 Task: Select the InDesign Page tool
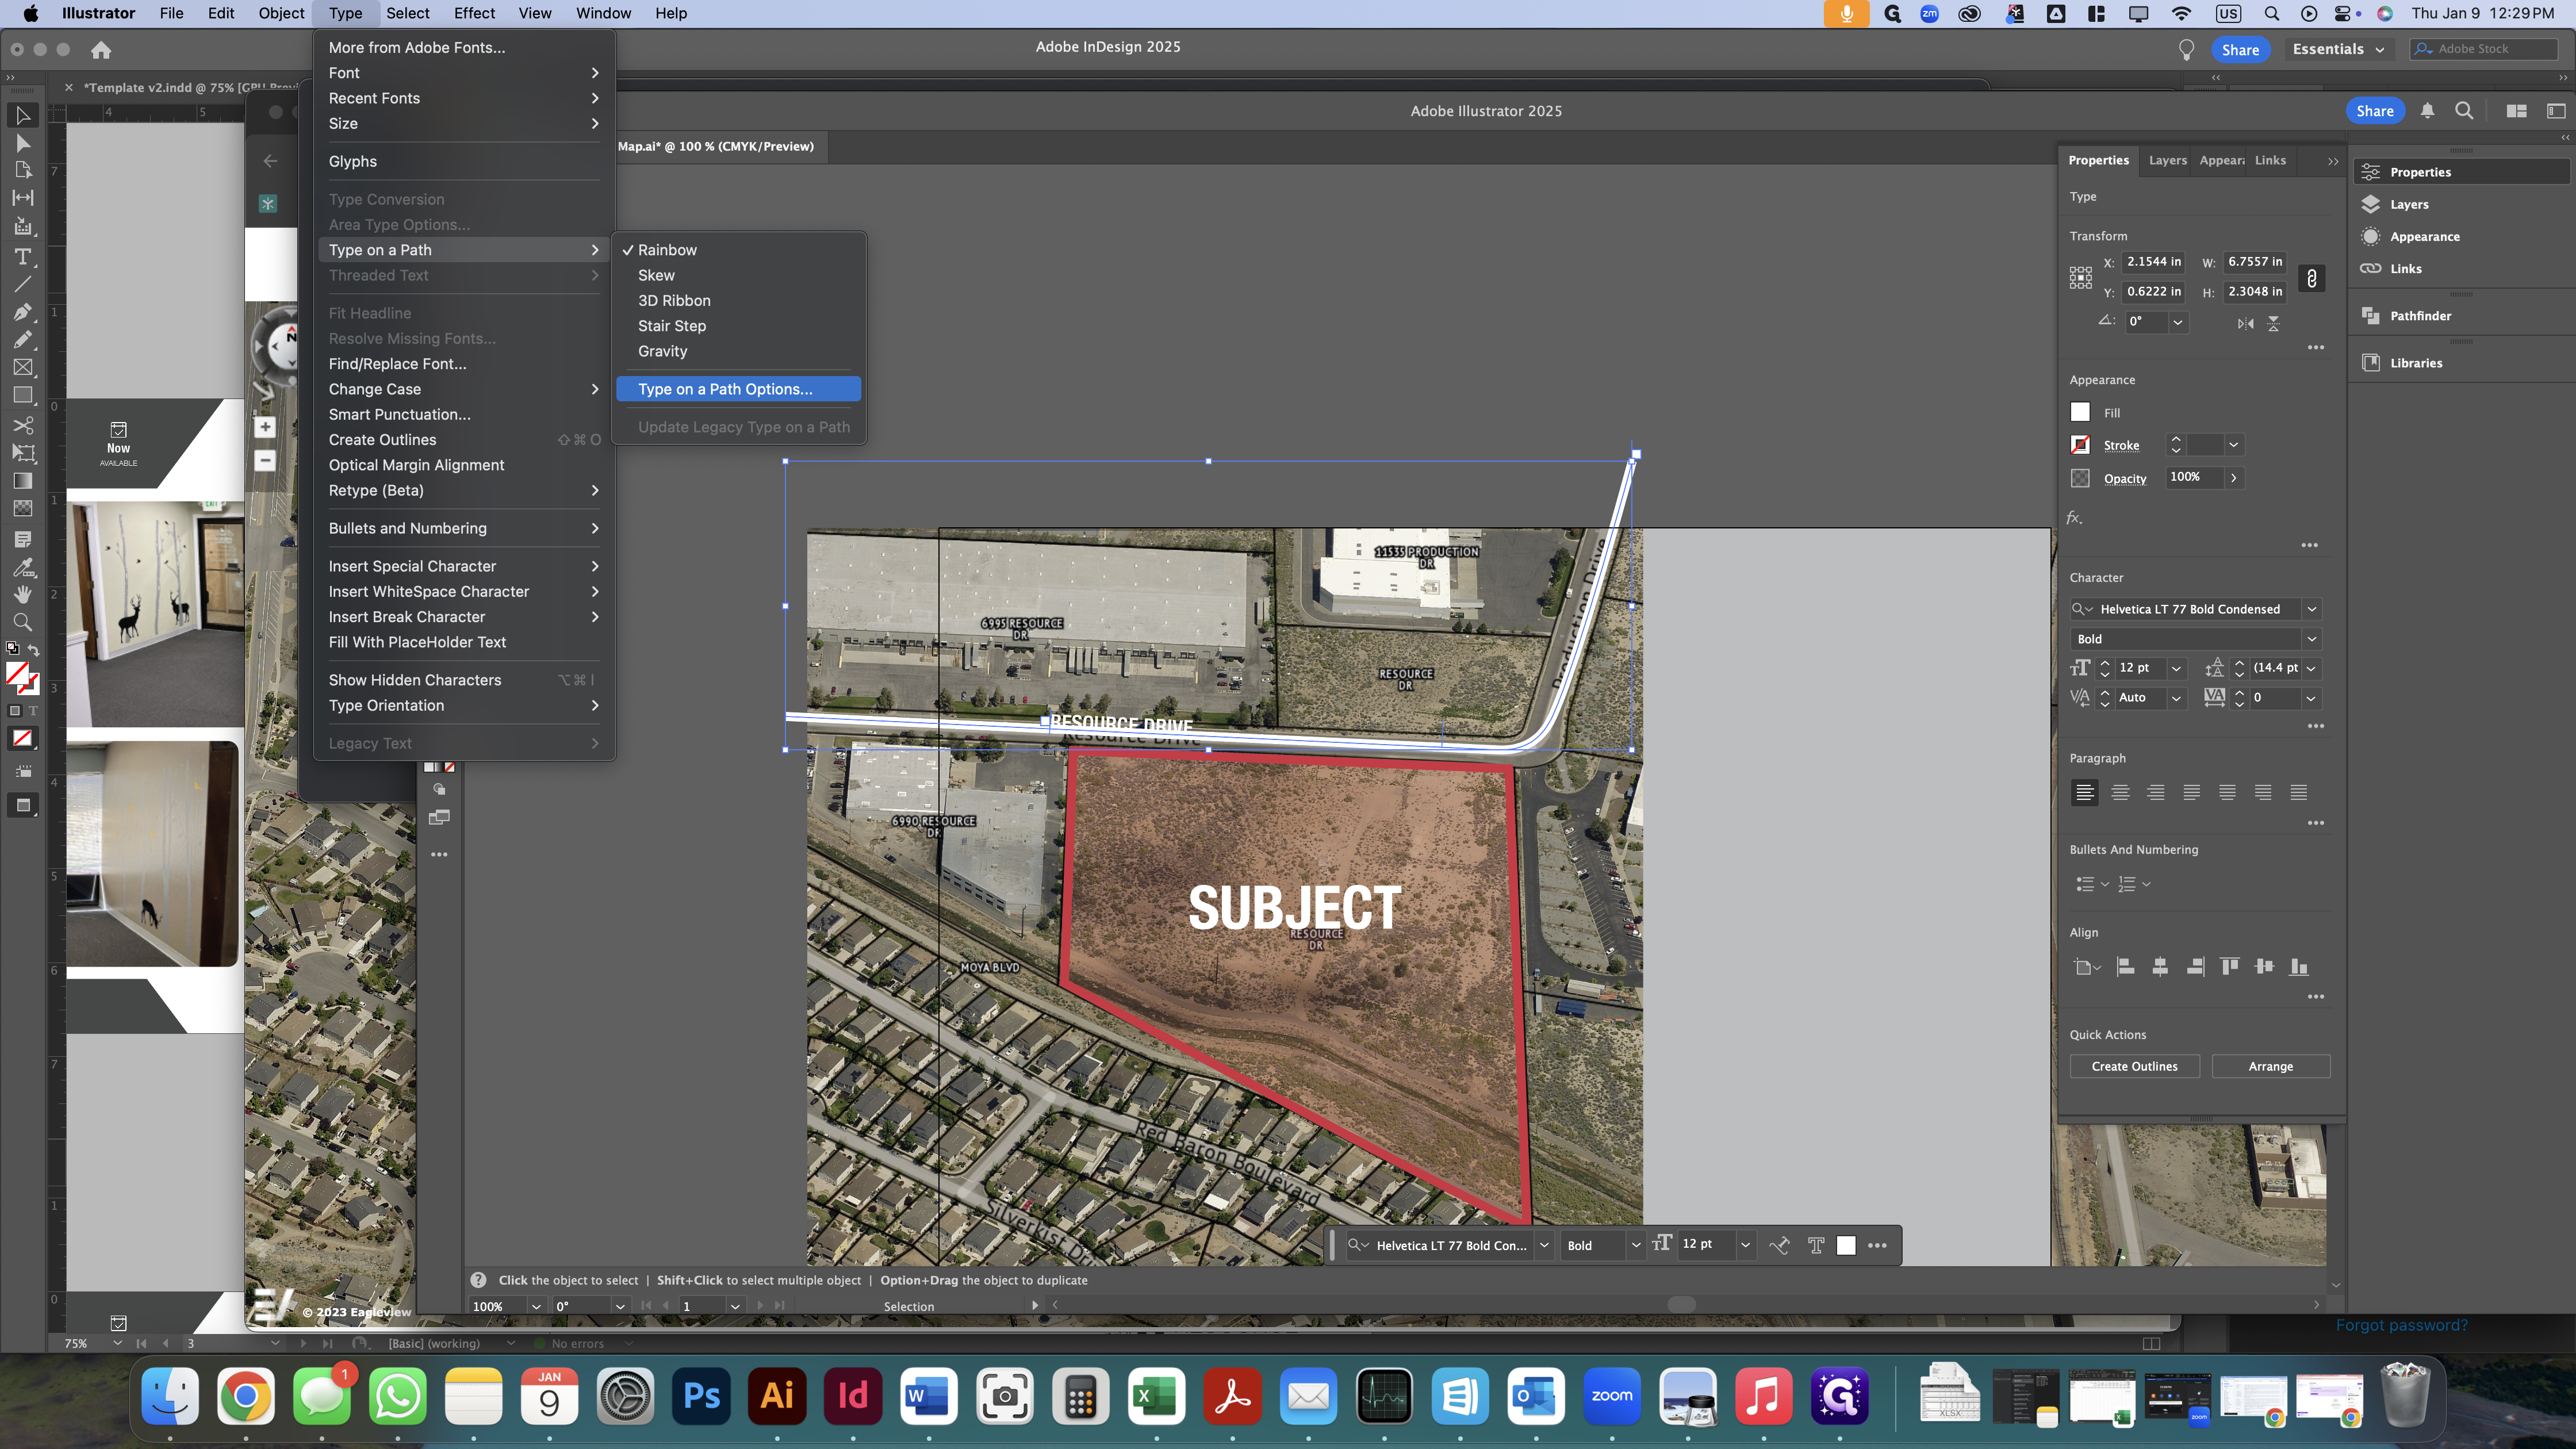[23, 170]
